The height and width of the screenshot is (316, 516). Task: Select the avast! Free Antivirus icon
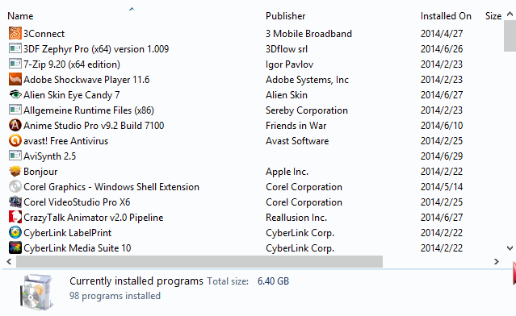coord(15,140)
